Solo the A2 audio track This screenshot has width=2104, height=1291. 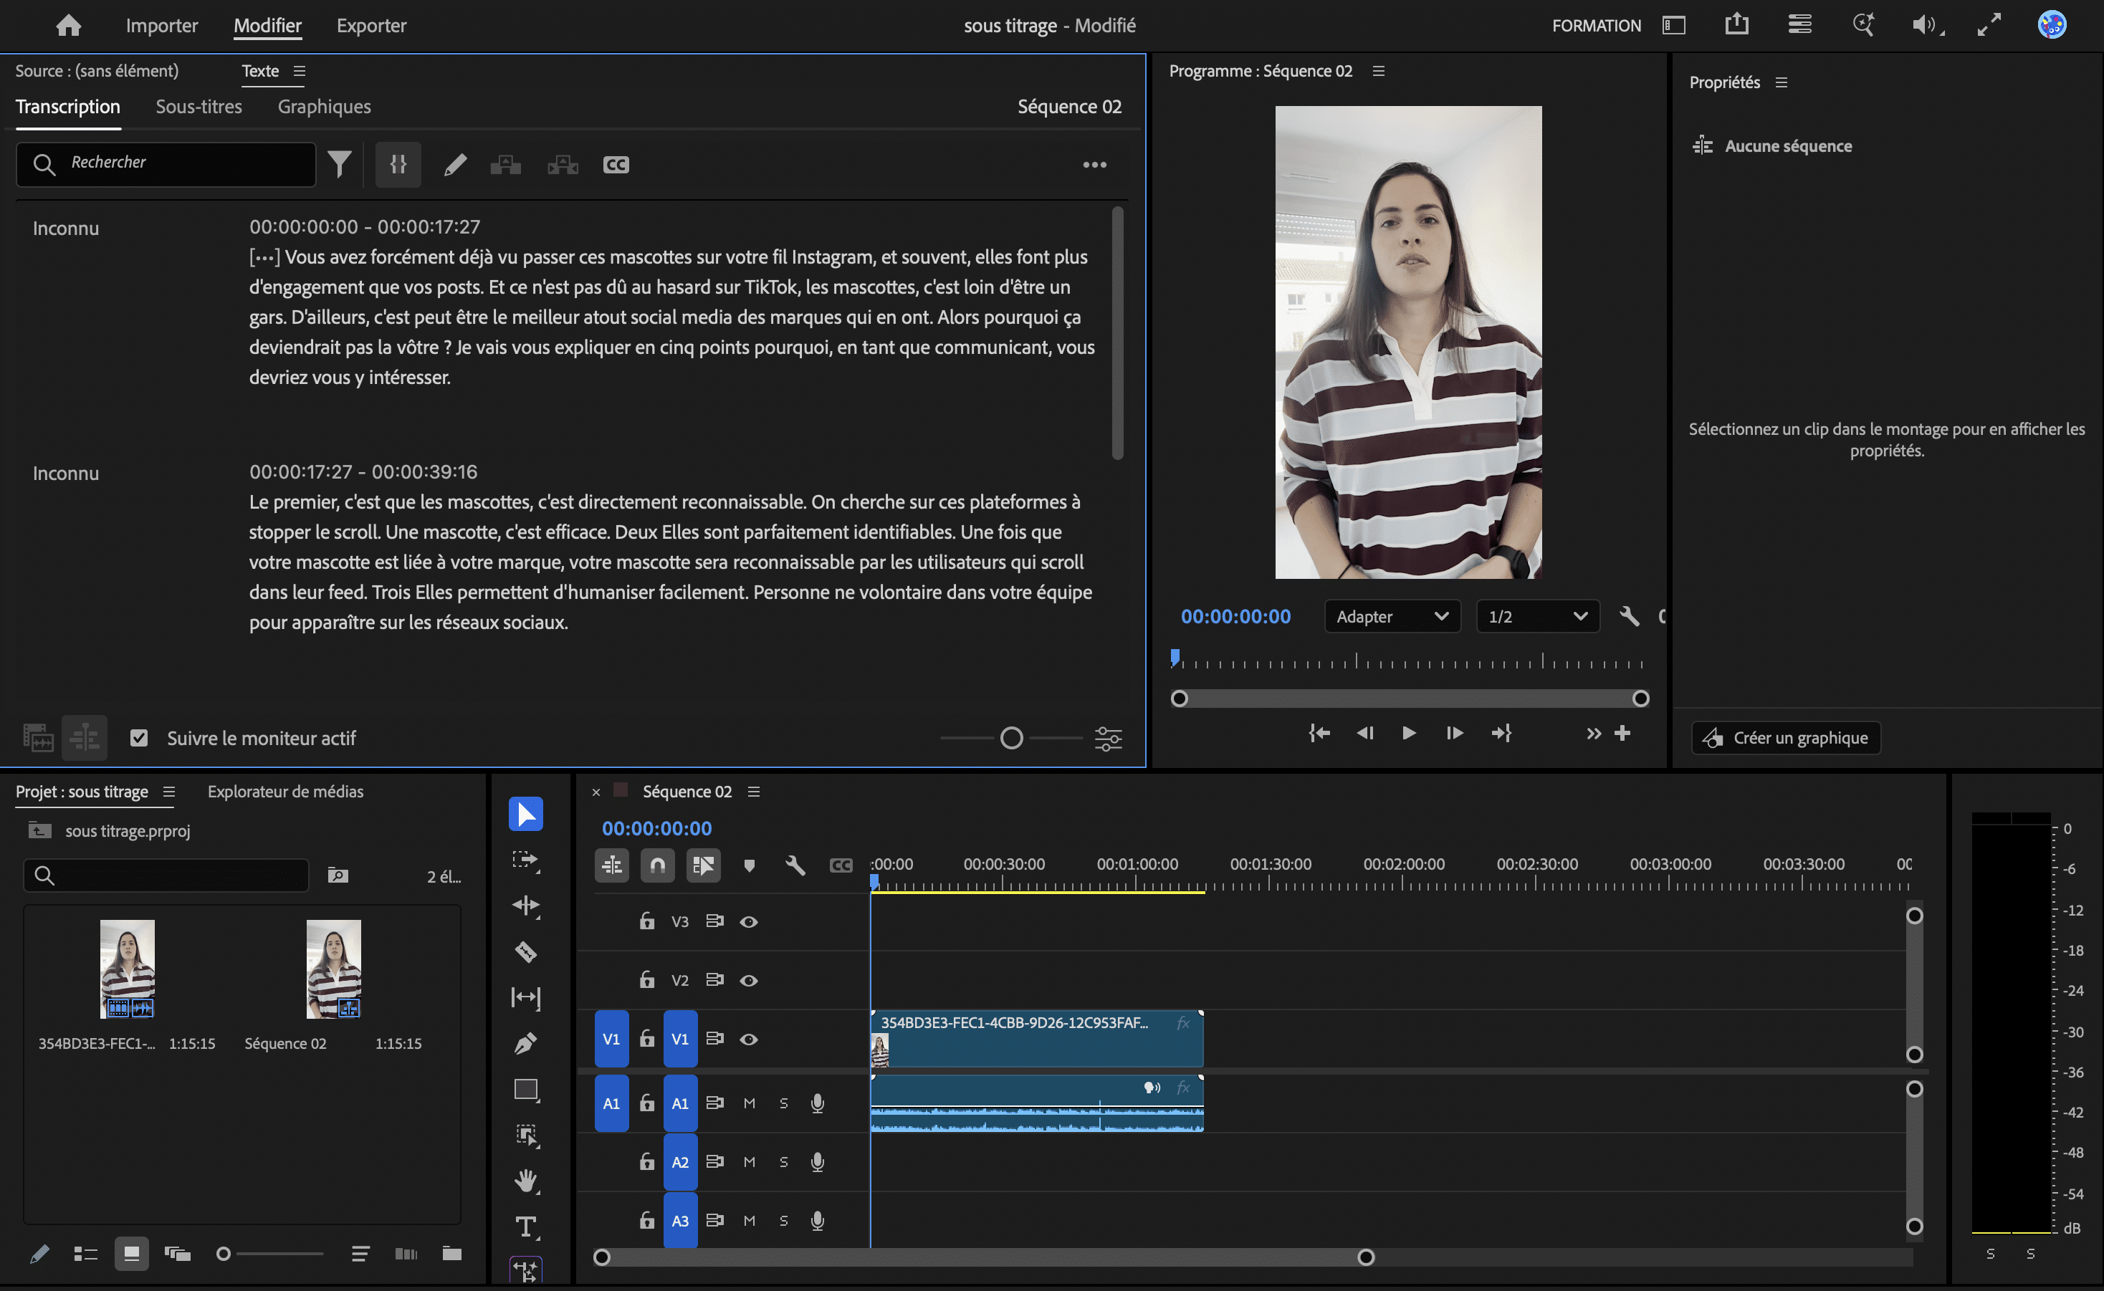coord(783,1162)
